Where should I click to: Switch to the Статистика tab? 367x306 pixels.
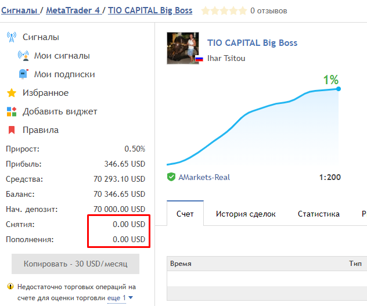pos(319,214)
